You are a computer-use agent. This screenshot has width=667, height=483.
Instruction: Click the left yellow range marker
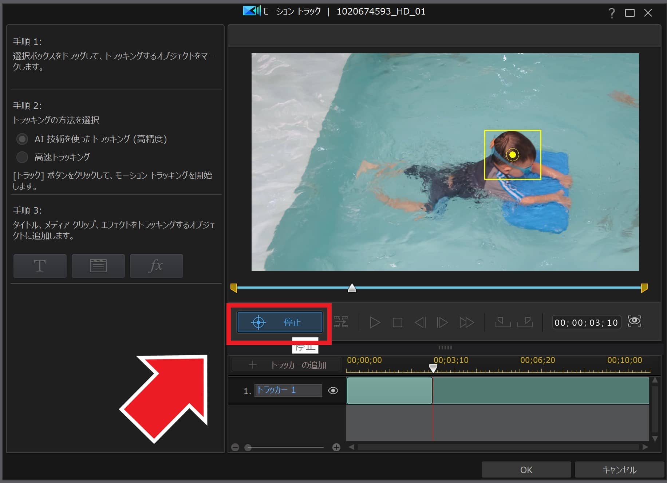tap(234, 288)
